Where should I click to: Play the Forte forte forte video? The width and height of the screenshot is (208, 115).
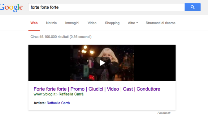click(102, 63)
